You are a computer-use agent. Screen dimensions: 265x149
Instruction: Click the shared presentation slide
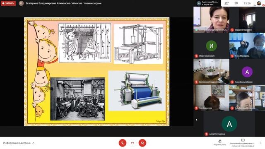[x=96, y=72]
